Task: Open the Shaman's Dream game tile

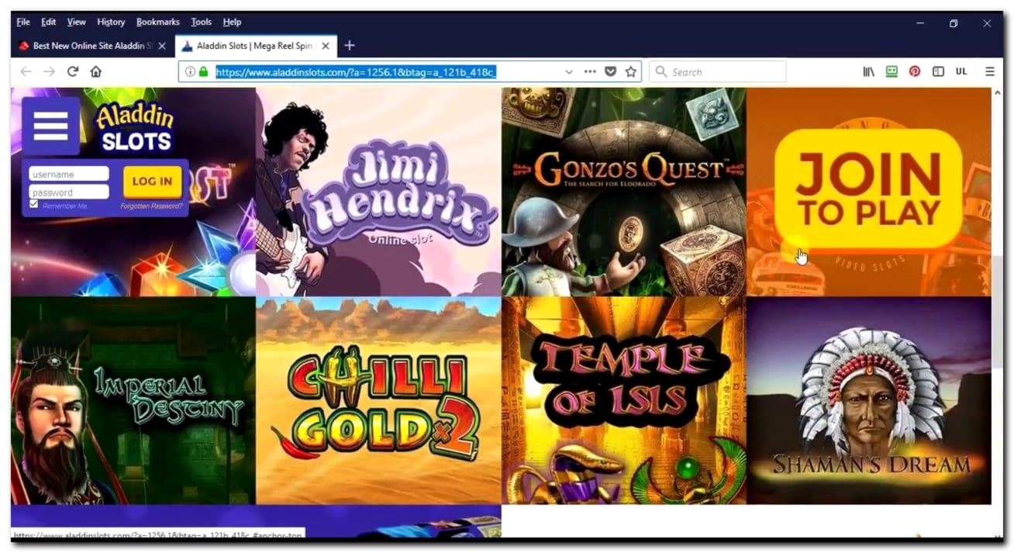Action: point(868,400)
